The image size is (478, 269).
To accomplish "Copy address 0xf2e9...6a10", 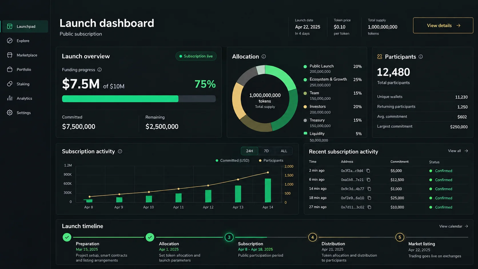I will 369,198.
